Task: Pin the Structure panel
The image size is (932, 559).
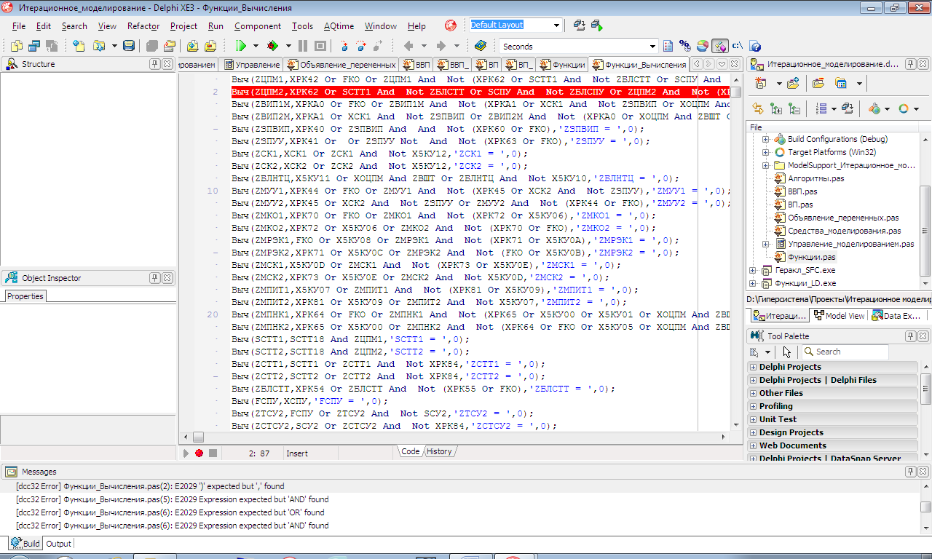Action: (154, 64)
